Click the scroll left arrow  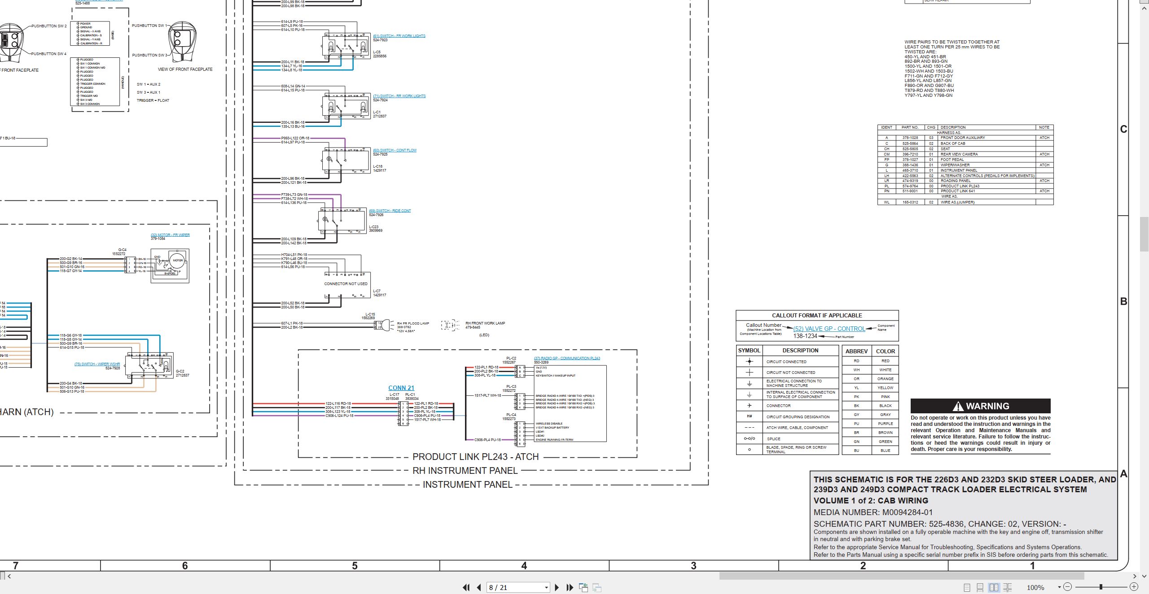[9, 576]
